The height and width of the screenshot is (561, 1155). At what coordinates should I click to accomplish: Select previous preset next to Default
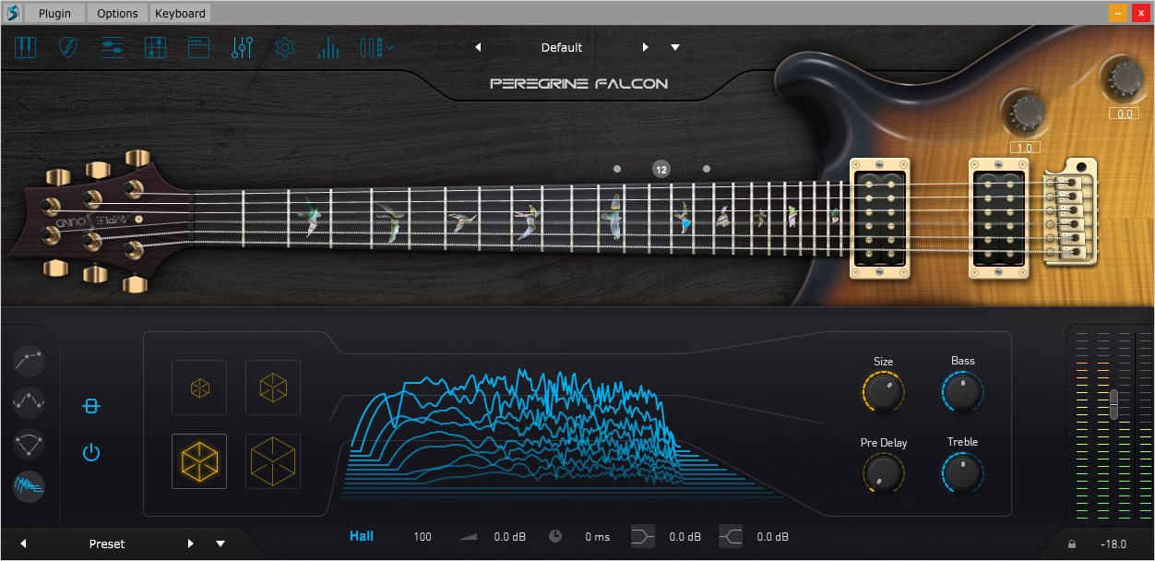[x=478, y=47]
